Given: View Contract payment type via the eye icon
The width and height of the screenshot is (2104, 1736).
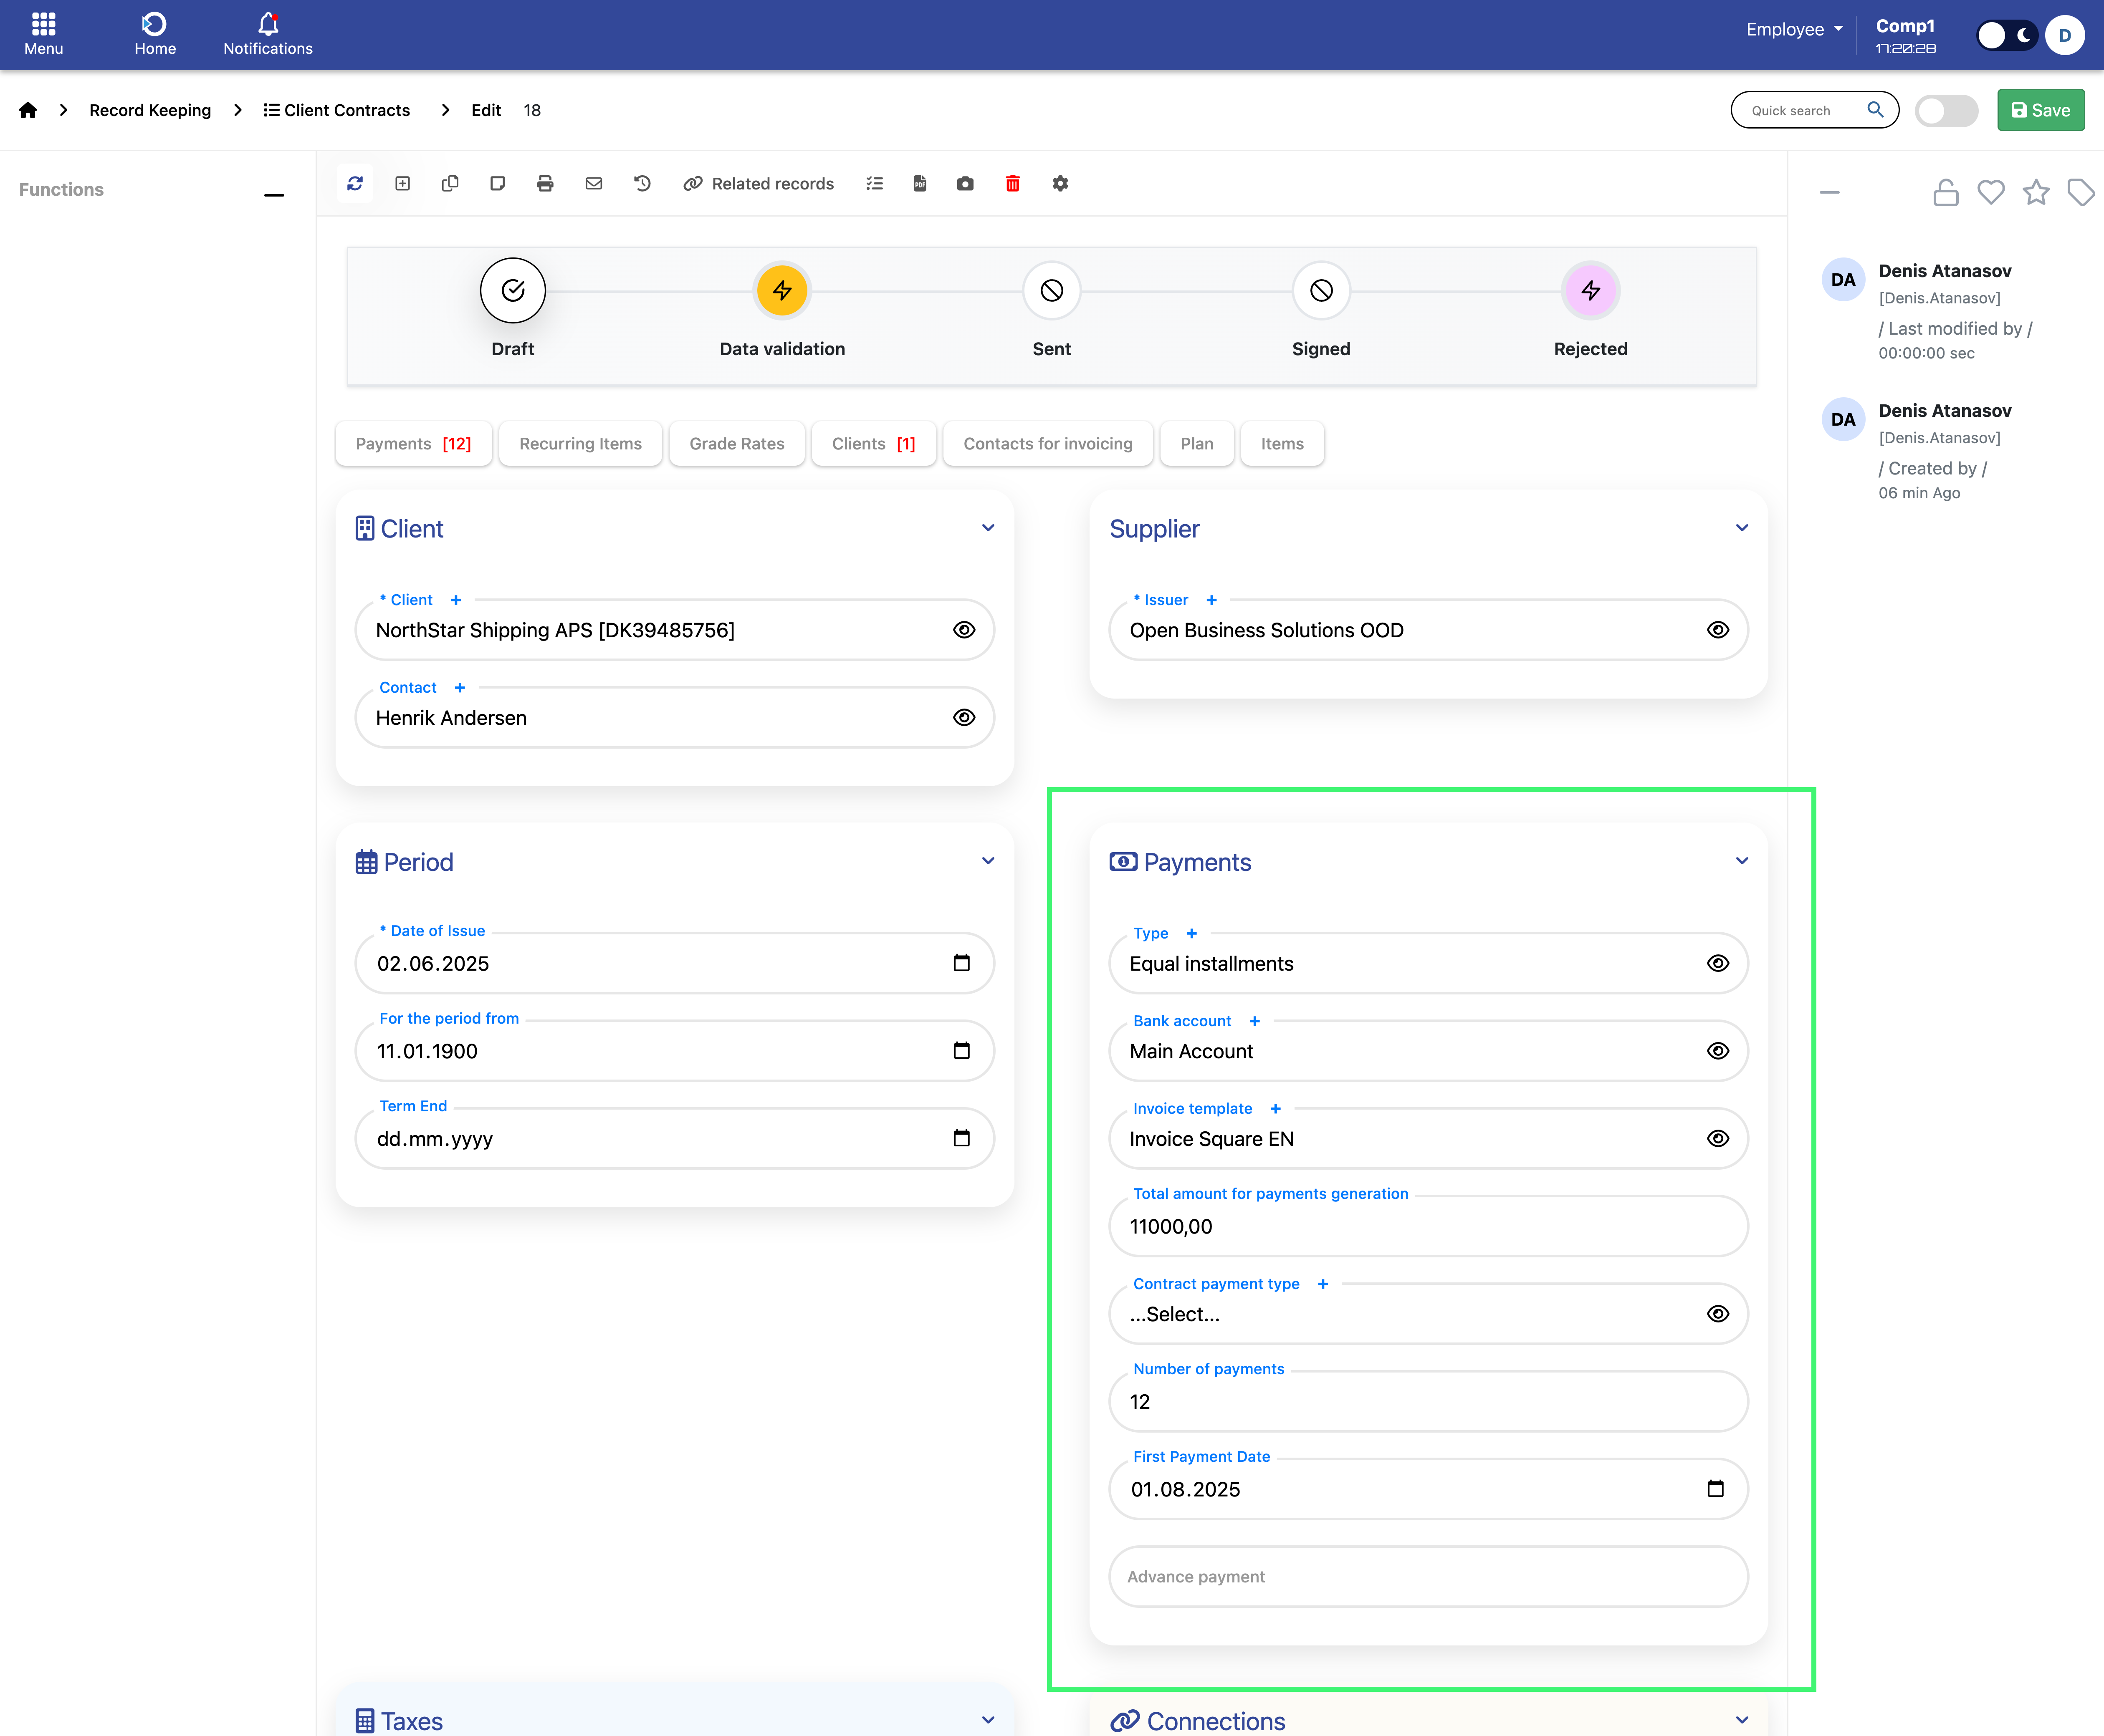Looking at the screenshot, I should pos(1718,1314).
